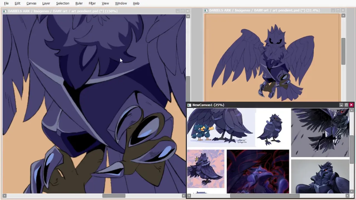Click the NewCanvas1 window icon
Screen dimensions: 356x200
click(189, 105)
